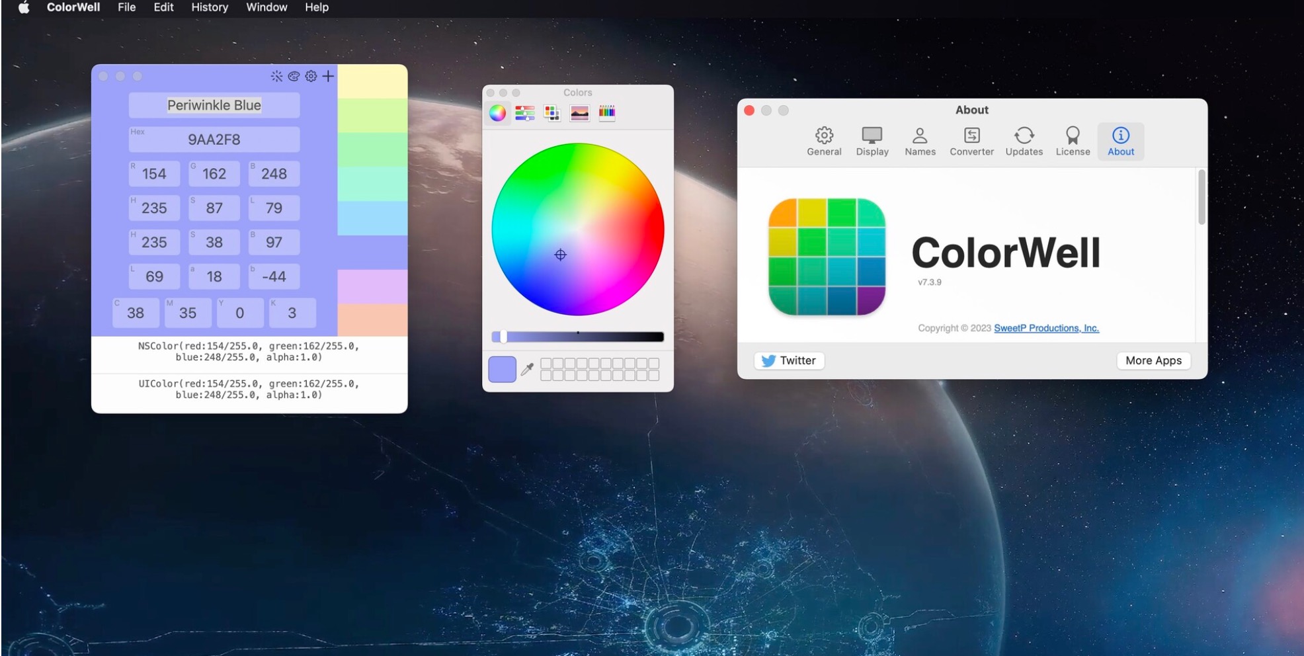
Task: Click the NSColor code line
Action: tap(249, 352)
